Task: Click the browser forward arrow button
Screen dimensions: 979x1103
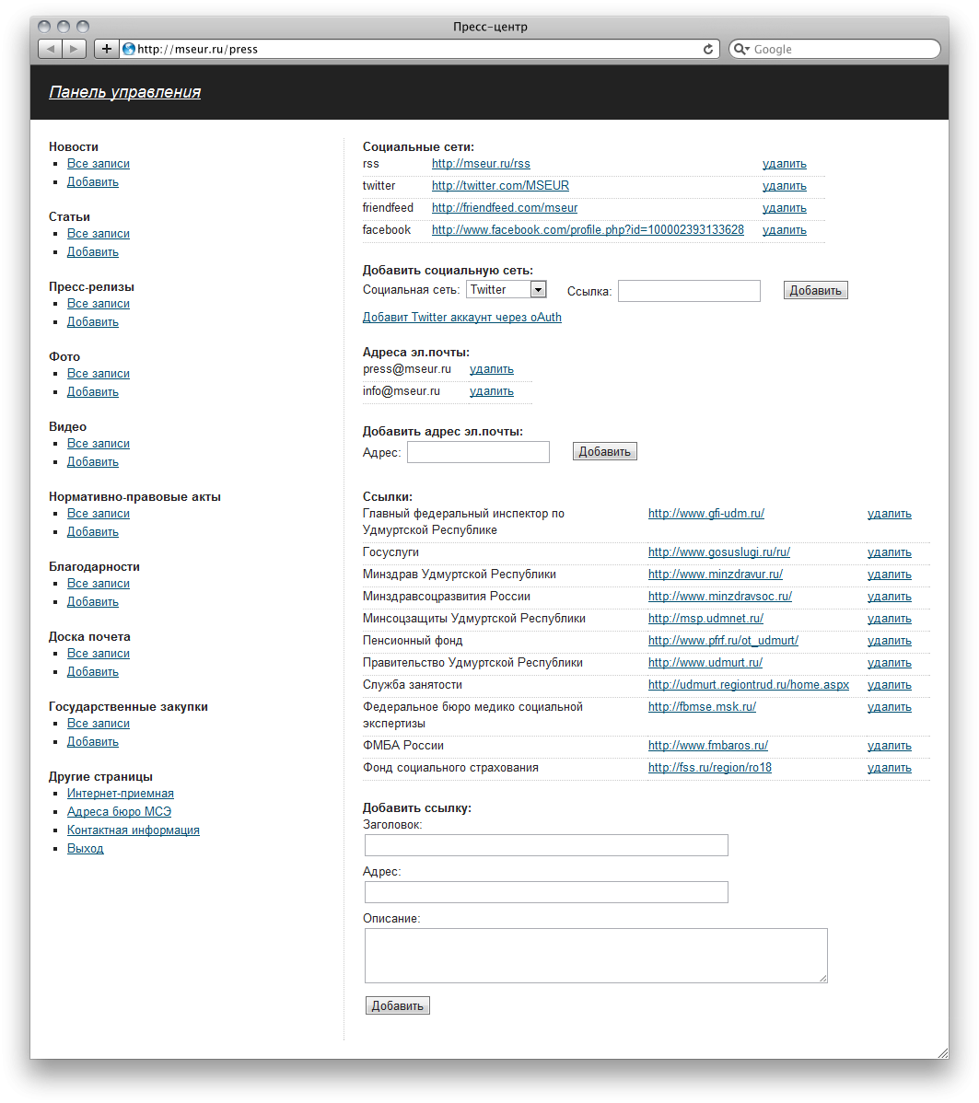Action: click(x=75, y=49)
